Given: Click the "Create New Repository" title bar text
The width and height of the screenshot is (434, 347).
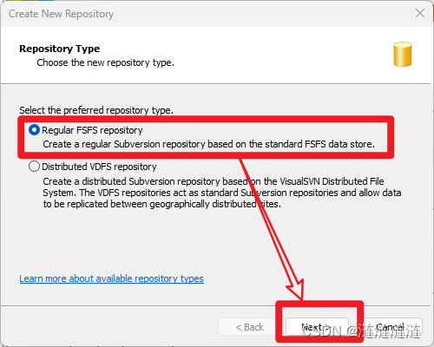Looking at the screenshot, I should tap(61, 14).
